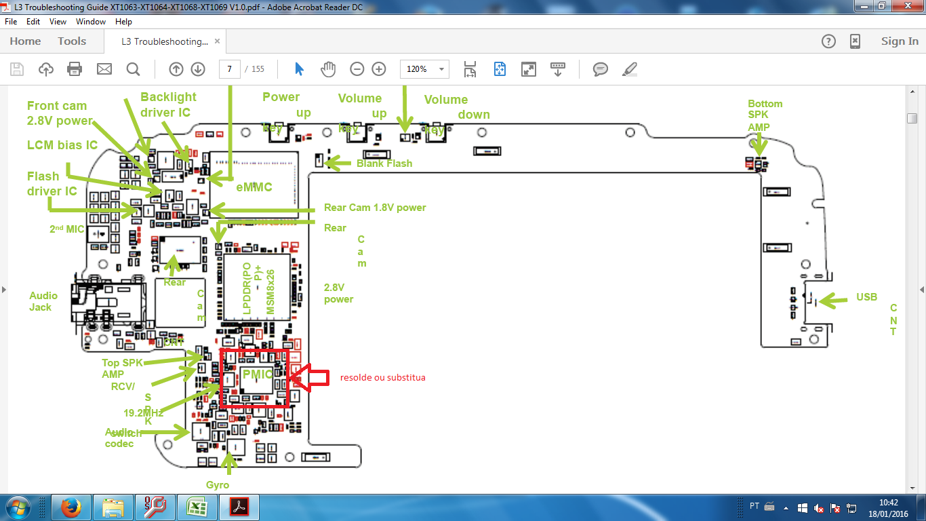Click the 'USB' label

866,296
